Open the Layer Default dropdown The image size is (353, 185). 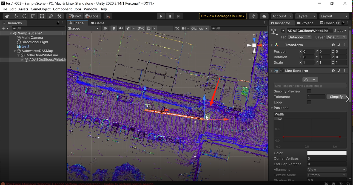tap(336, 37)
